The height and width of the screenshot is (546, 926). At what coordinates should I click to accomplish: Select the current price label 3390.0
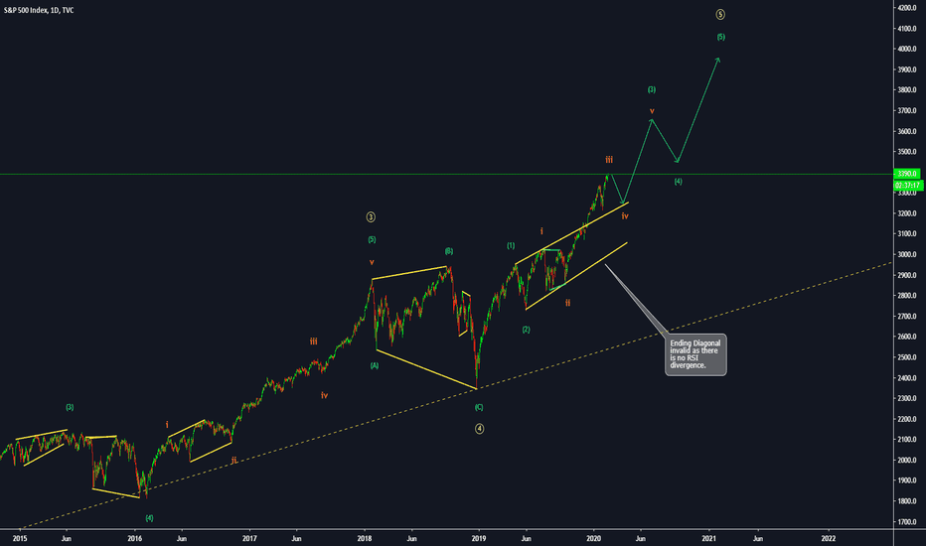907,174
